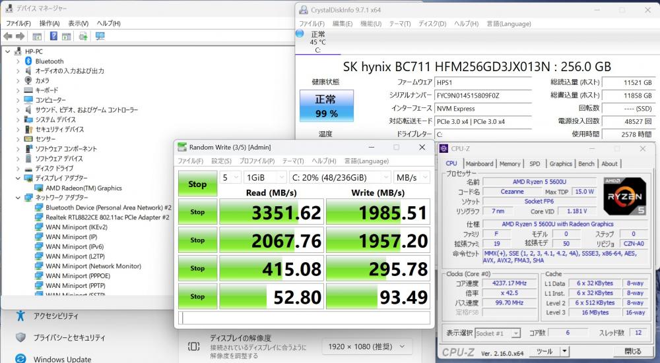
Task: Click the blue 正常 99% health status box
Action: pos(326,106)
